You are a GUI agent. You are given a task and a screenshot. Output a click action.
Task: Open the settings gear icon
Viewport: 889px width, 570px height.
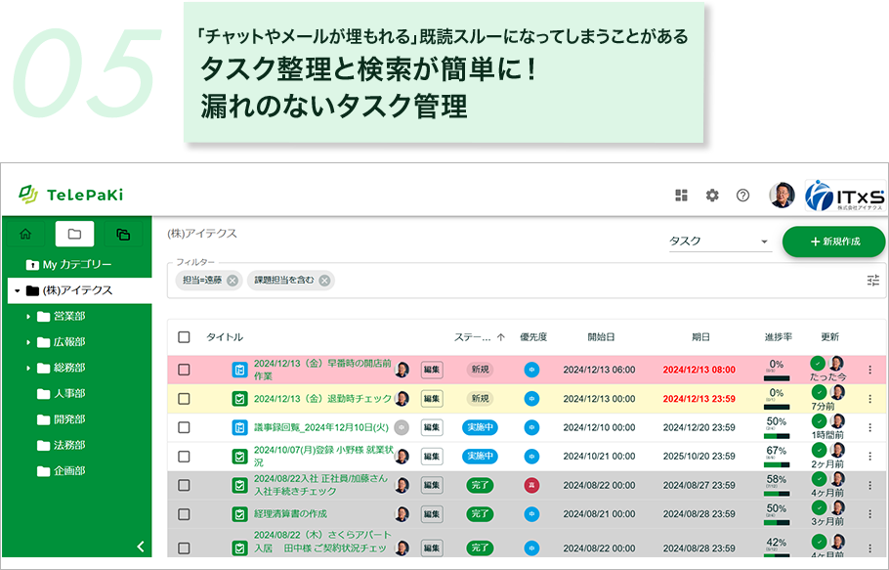[711, 195]
